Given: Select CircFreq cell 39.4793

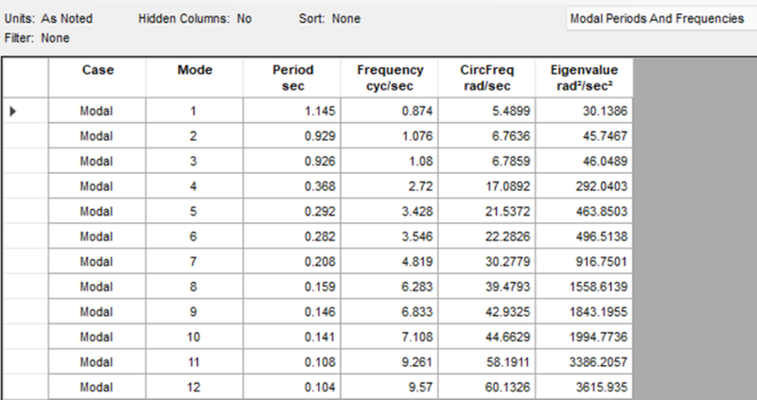Looking at the screenshot, I should [486, 287].
